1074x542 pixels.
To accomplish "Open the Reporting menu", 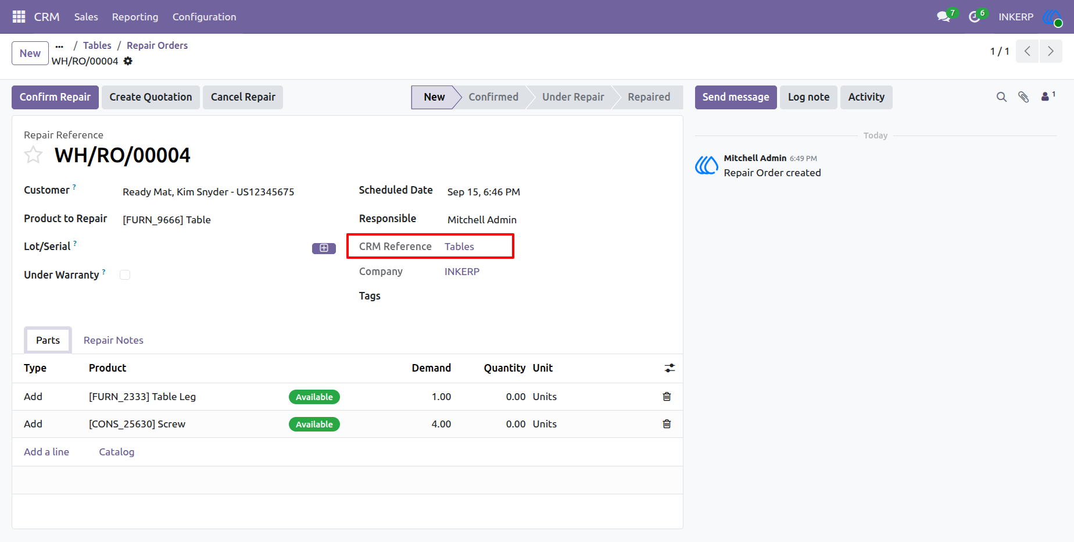I will click(x=135, y=17).
